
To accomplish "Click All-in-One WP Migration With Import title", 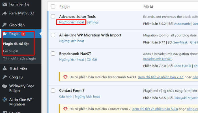I will pyautogui.click(x=90, y=35).
